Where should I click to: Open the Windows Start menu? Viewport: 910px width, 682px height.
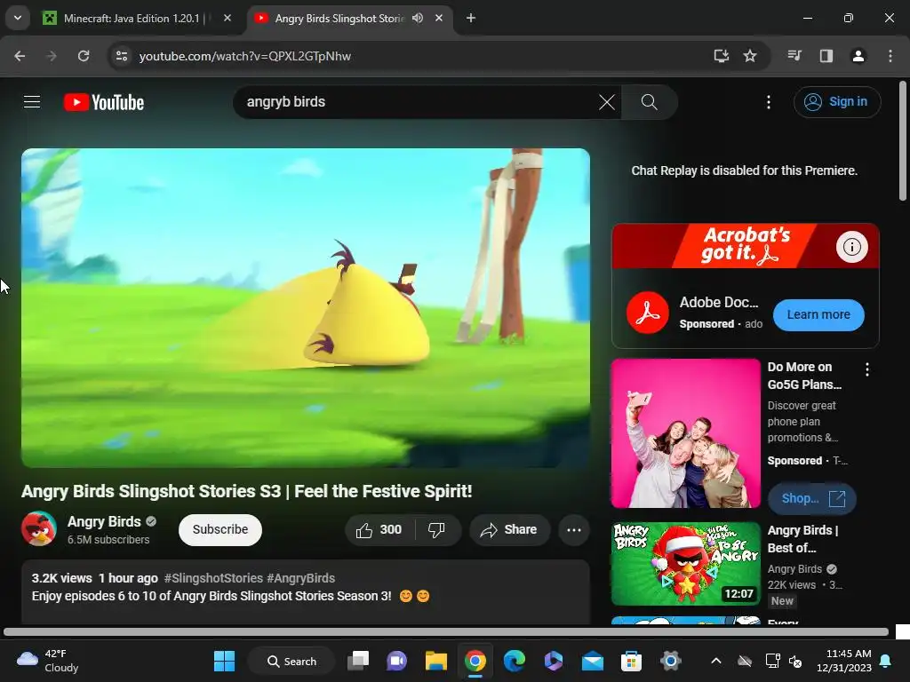click(224, 661)
